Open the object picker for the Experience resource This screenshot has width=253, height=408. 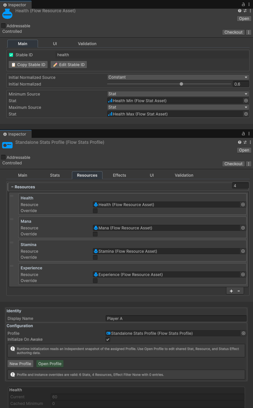click(243, 274)
